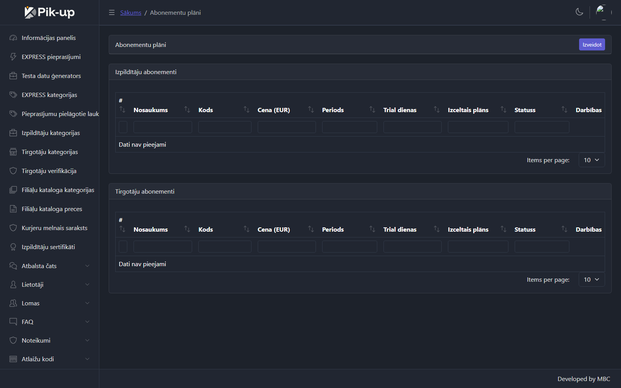Click the Informācijas panelis speedometer icon

(x=13, y=38)
